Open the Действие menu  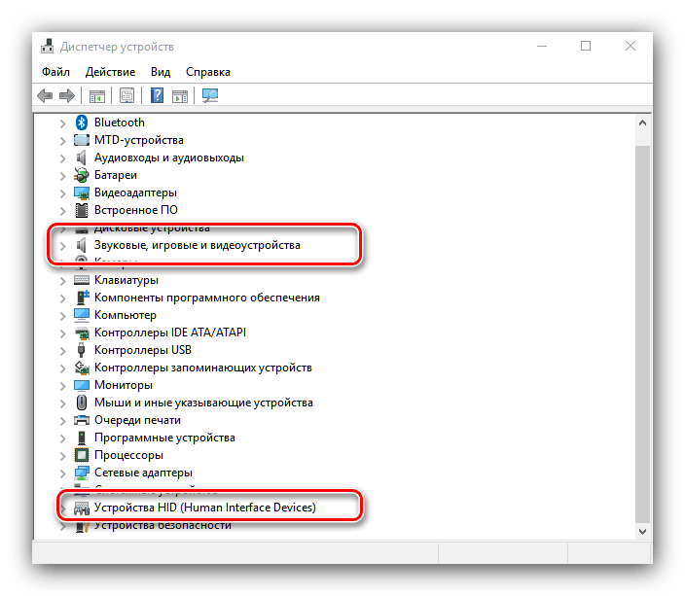pyautogui.click(x=110, y=72)
